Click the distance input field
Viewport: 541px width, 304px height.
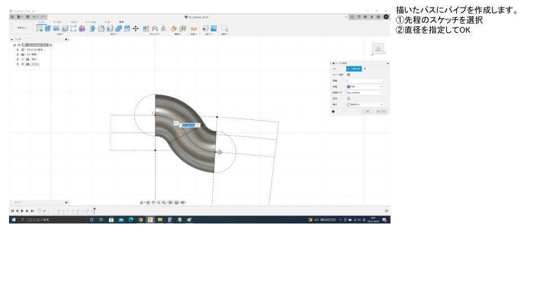(x=365, y=81)
